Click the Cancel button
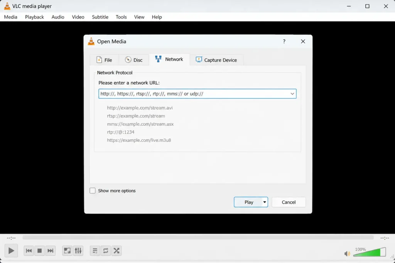Viewport: 395px width, 263px height. tap(289, 202)
